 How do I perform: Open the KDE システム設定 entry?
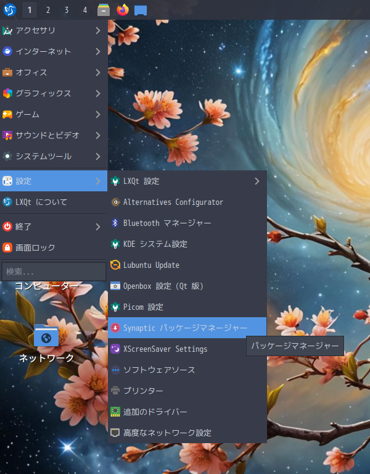(x=187, y=244)
